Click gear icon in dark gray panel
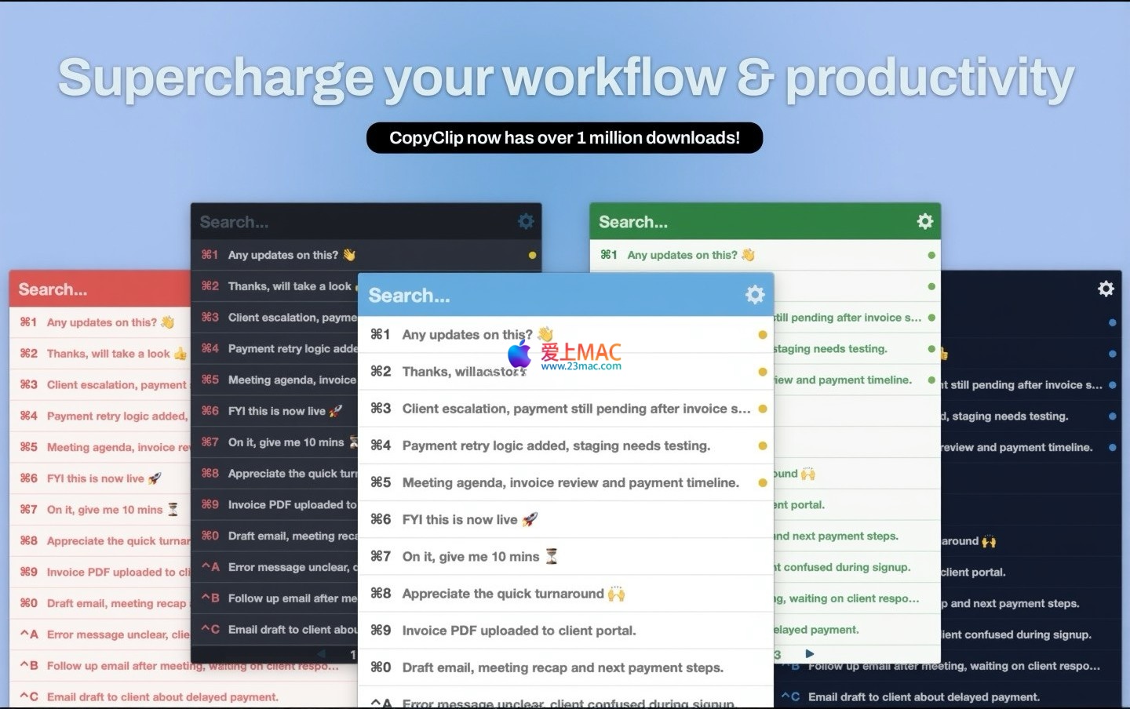 526,222
